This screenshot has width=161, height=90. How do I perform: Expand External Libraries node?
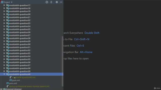coord(1,89)
